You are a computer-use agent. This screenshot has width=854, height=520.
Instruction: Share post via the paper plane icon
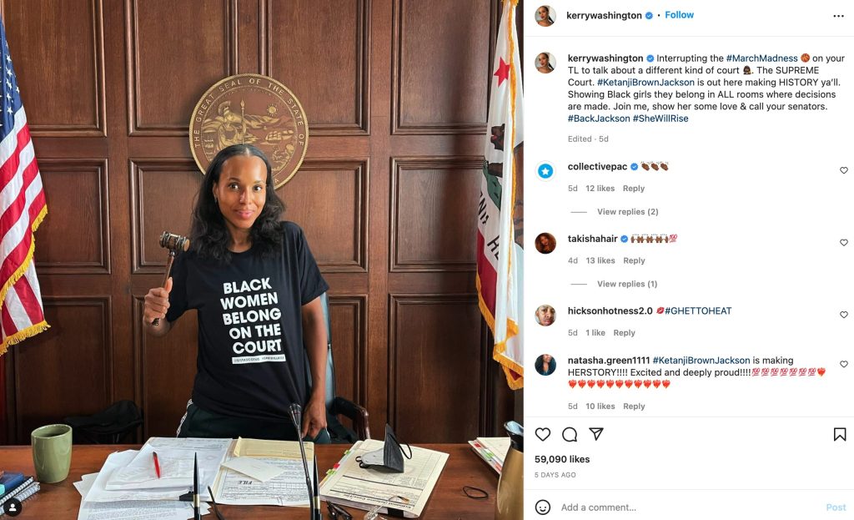596,434
